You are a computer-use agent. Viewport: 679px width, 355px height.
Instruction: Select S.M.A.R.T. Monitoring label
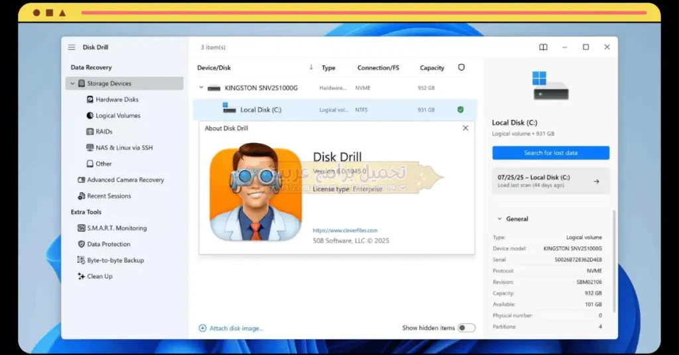click(117, 228)
